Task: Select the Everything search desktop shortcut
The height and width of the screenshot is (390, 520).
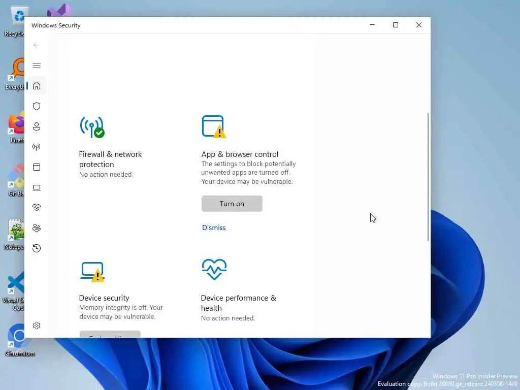Action: tap(15, 74)
